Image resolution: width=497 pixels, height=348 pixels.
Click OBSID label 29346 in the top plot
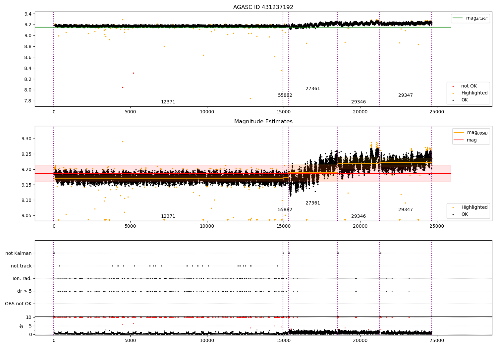pos(359,102)
